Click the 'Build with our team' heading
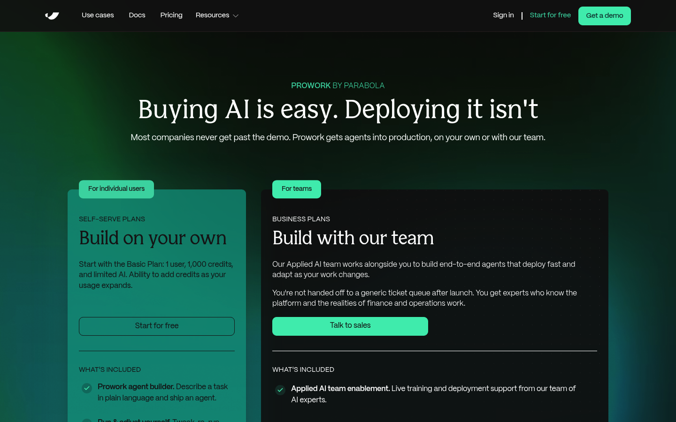Screen dimensions: 676x422 (353, 238)
